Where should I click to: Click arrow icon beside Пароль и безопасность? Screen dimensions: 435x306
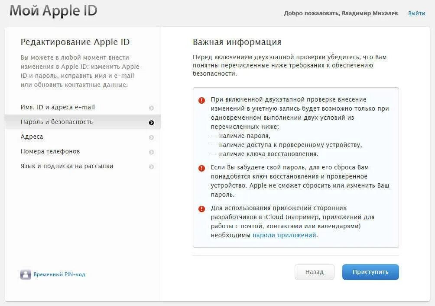tap(151, 123)
